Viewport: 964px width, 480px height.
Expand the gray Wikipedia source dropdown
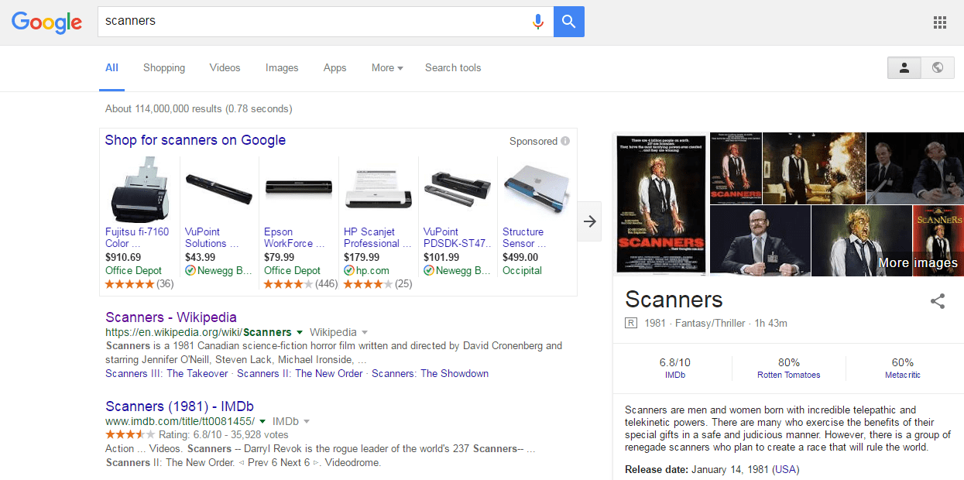pos(365,332)
